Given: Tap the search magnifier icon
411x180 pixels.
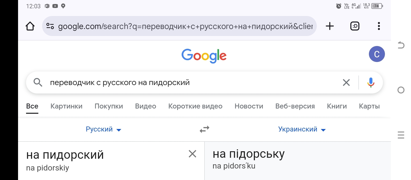Looking at the screenshot, I should click(38, 82).
